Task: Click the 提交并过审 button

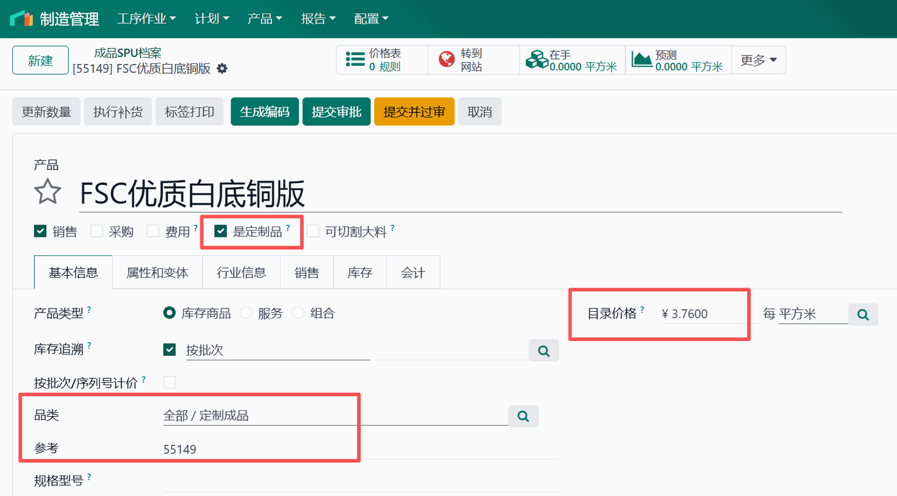Action: [x=414, y=111]
